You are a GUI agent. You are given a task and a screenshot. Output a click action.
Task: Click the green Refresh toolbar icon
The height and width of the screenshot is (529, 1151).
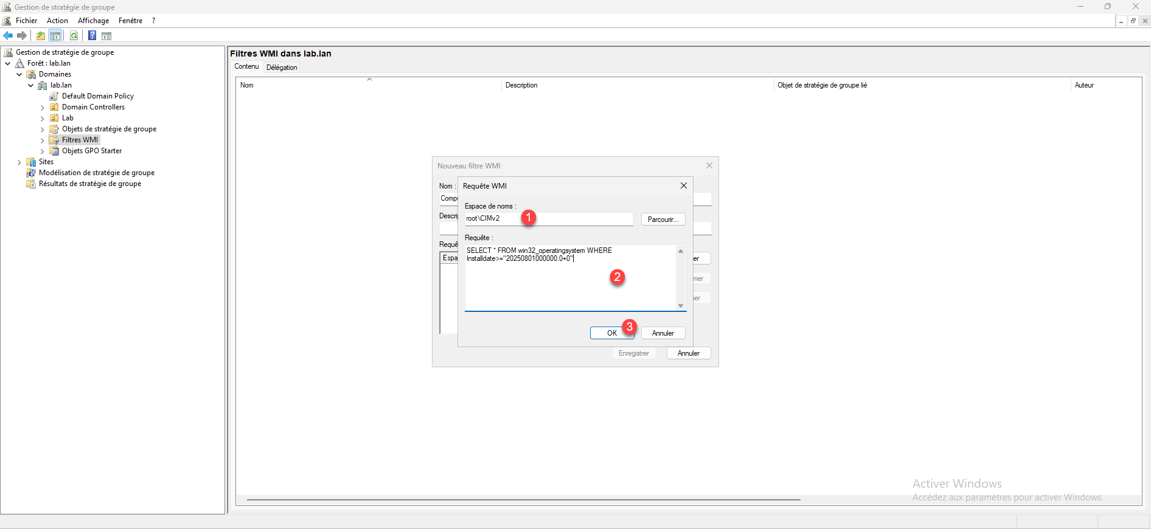74,36
